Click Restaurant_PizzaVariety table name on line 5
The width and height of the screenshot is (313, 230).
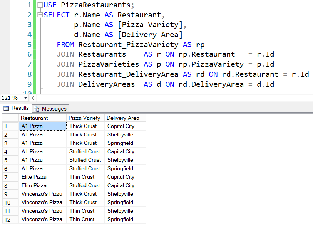[128, 45]
